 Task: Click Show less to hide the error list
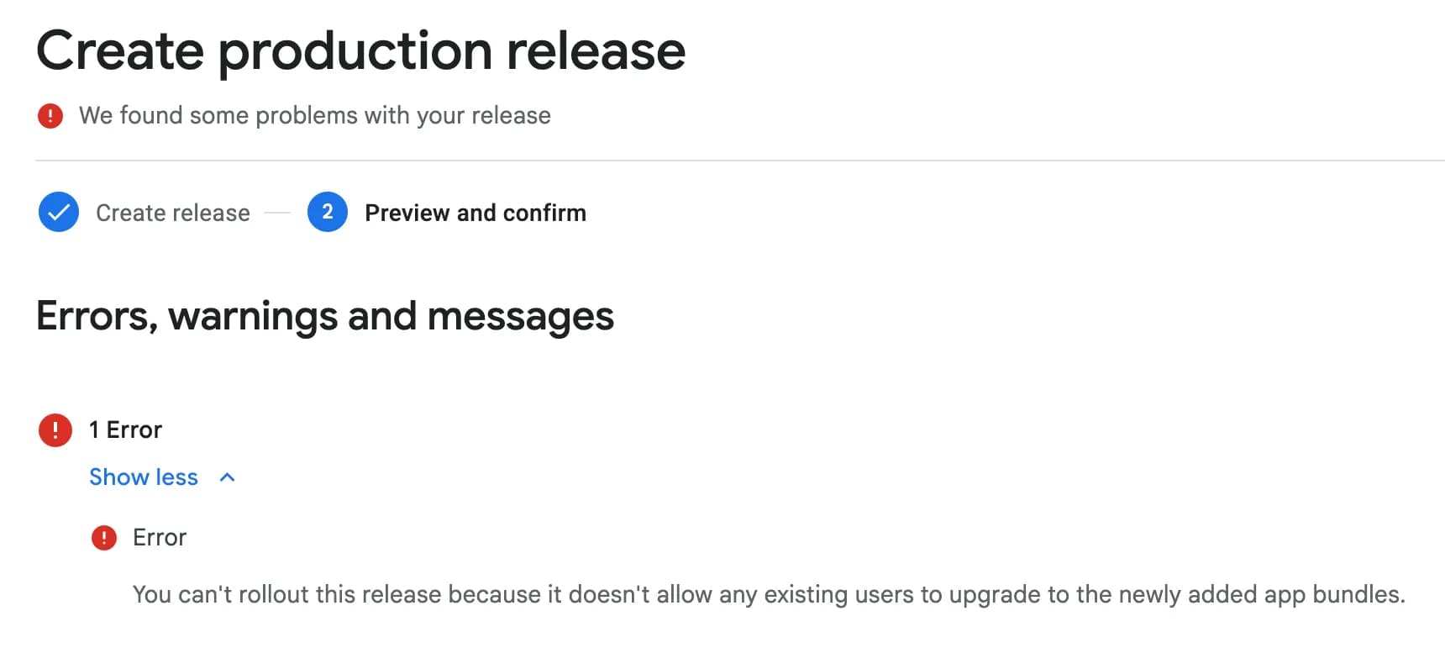[144, 477]
